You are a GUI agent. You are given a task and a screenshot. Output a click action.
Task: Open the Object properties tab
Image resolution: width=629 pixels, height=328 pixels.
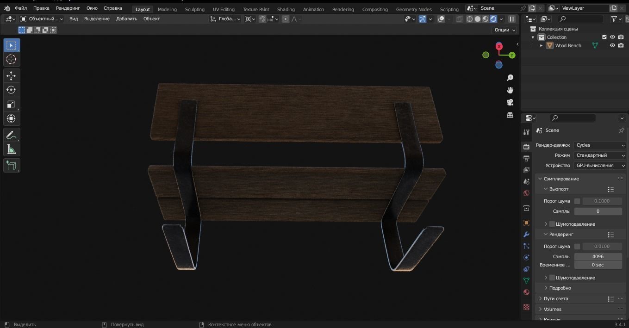click(526, 223)
